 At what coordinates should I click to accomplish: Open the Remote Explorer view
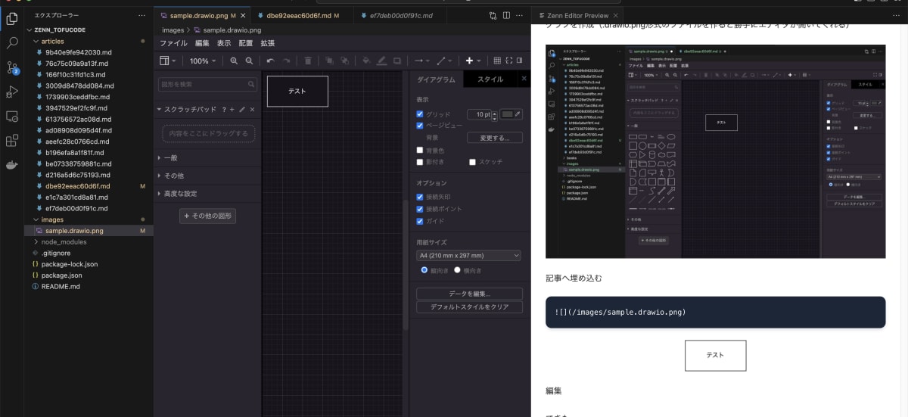tap(11, 117)
